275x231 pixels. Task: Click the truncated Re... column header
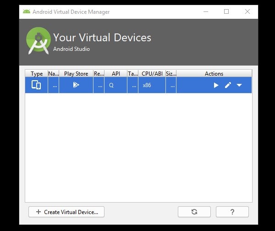[99, 73]
